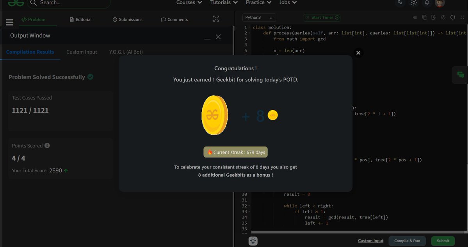Screen dimensions: 468x247
Task: Click the lightbulb hint icon
Action: pos(253,241)
